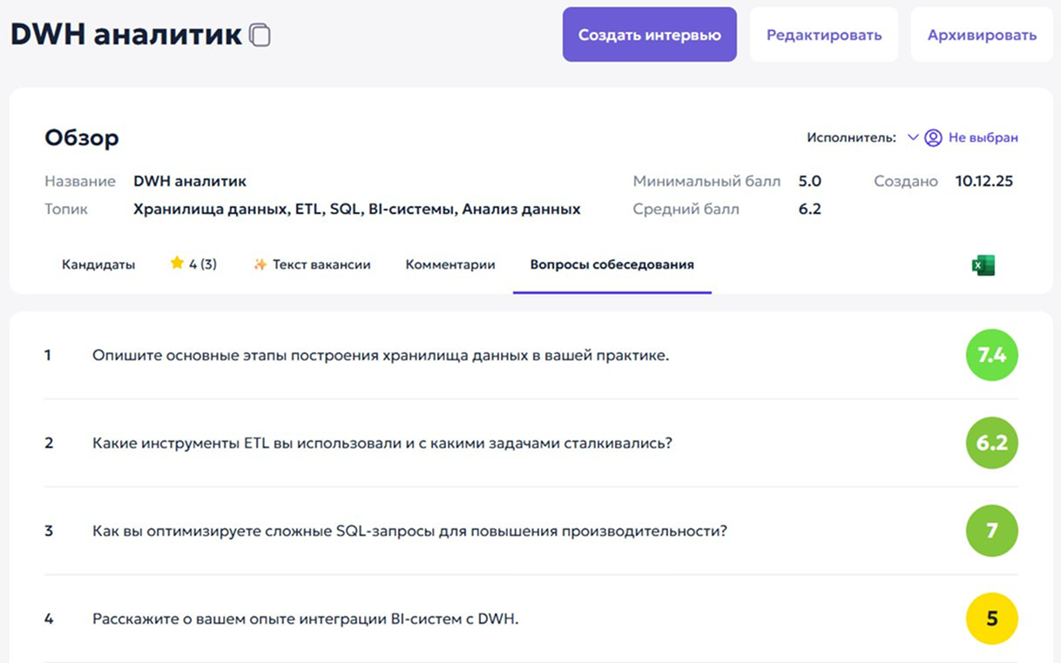Select question 3 about SQL-запросы optimization
The width and height of the screenshot is (1061, 663).
pos(409,531)
